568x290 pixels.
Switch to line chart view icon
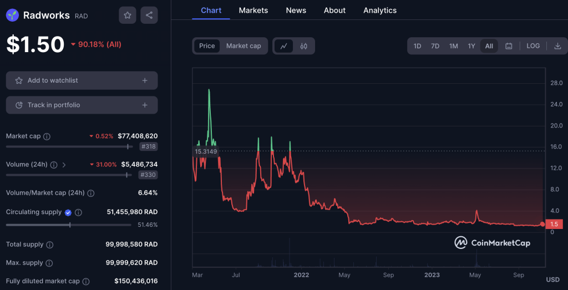(x=283, y=46)
